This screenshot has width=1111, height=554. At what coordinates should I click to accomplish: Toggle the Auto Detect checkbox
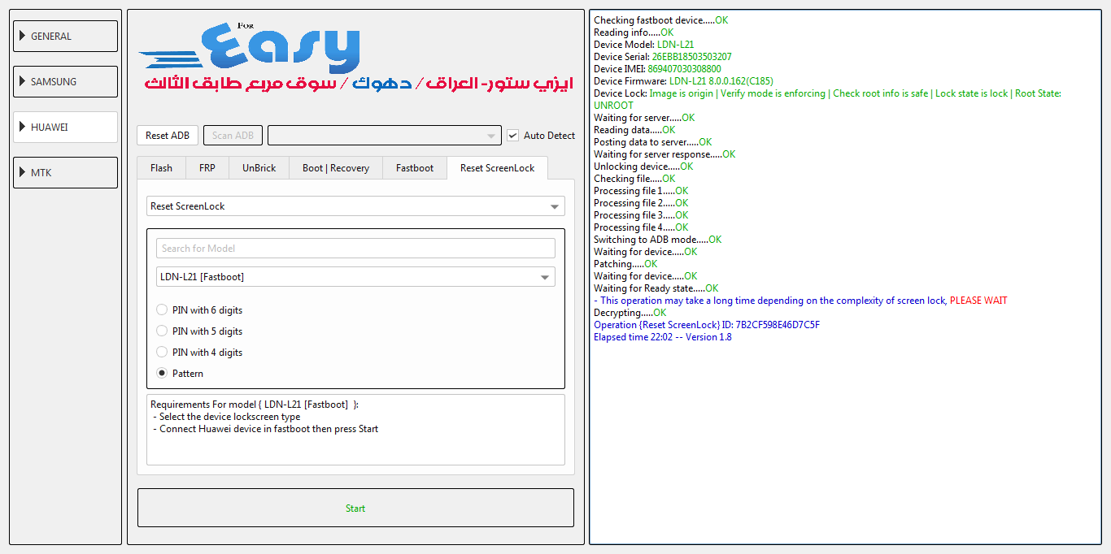click(512, 136)
